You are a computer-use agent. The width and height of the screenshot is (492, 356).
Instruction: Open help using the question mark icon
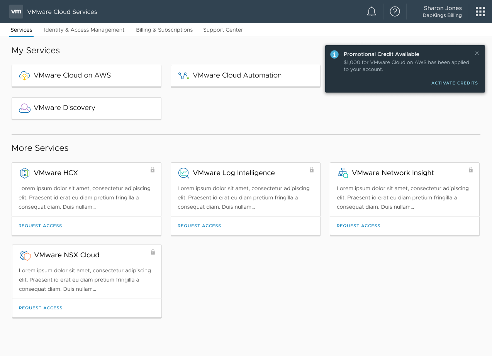(395, 12)
